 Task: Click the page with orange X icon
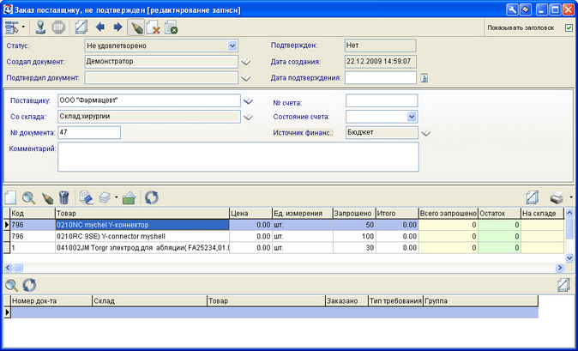coord(154,27)
